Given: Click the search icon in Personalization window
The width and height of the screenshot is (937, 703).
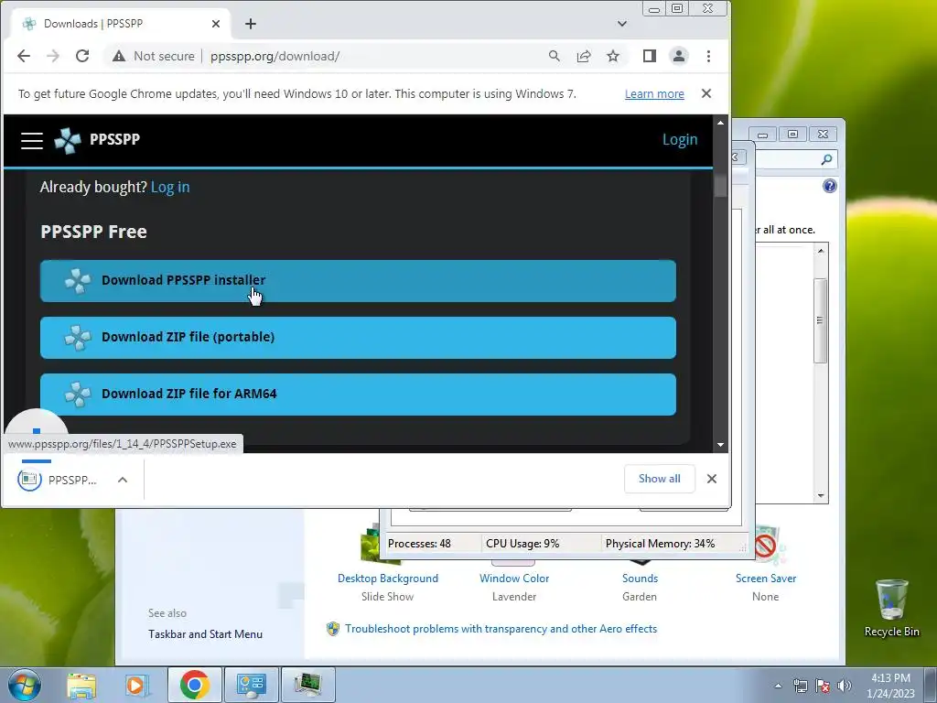Looking at the screenshot, I should (826, 159).
